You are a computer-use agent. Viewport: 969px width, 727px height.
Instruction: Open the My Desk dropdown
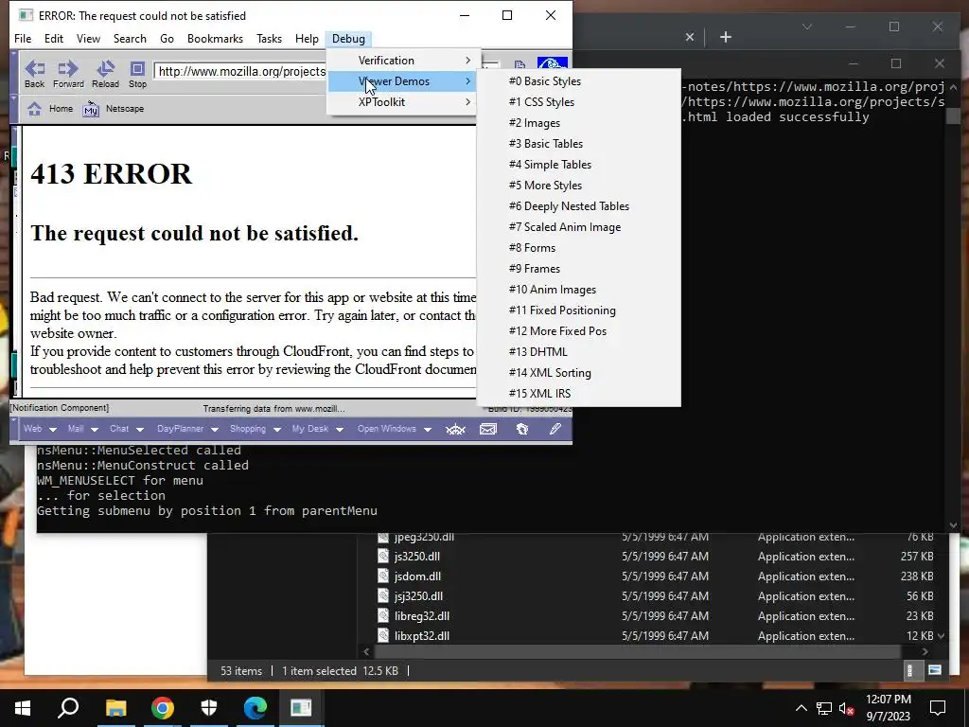pos(318,429)
